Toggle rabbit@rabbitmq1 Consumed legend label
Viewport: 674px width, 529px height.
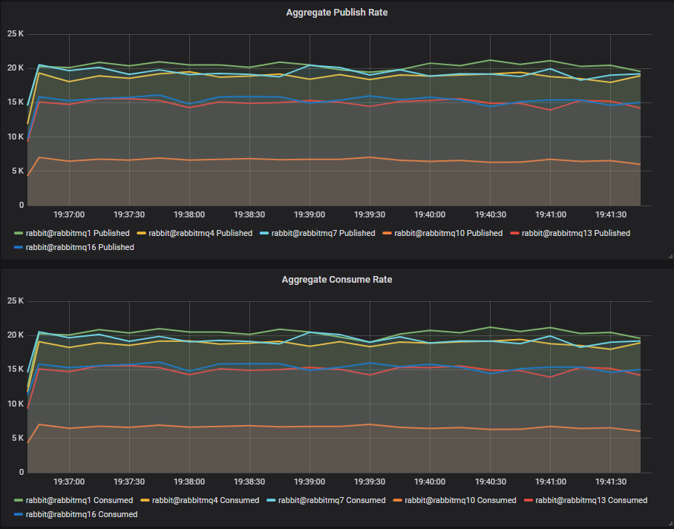tap(80, 500)
